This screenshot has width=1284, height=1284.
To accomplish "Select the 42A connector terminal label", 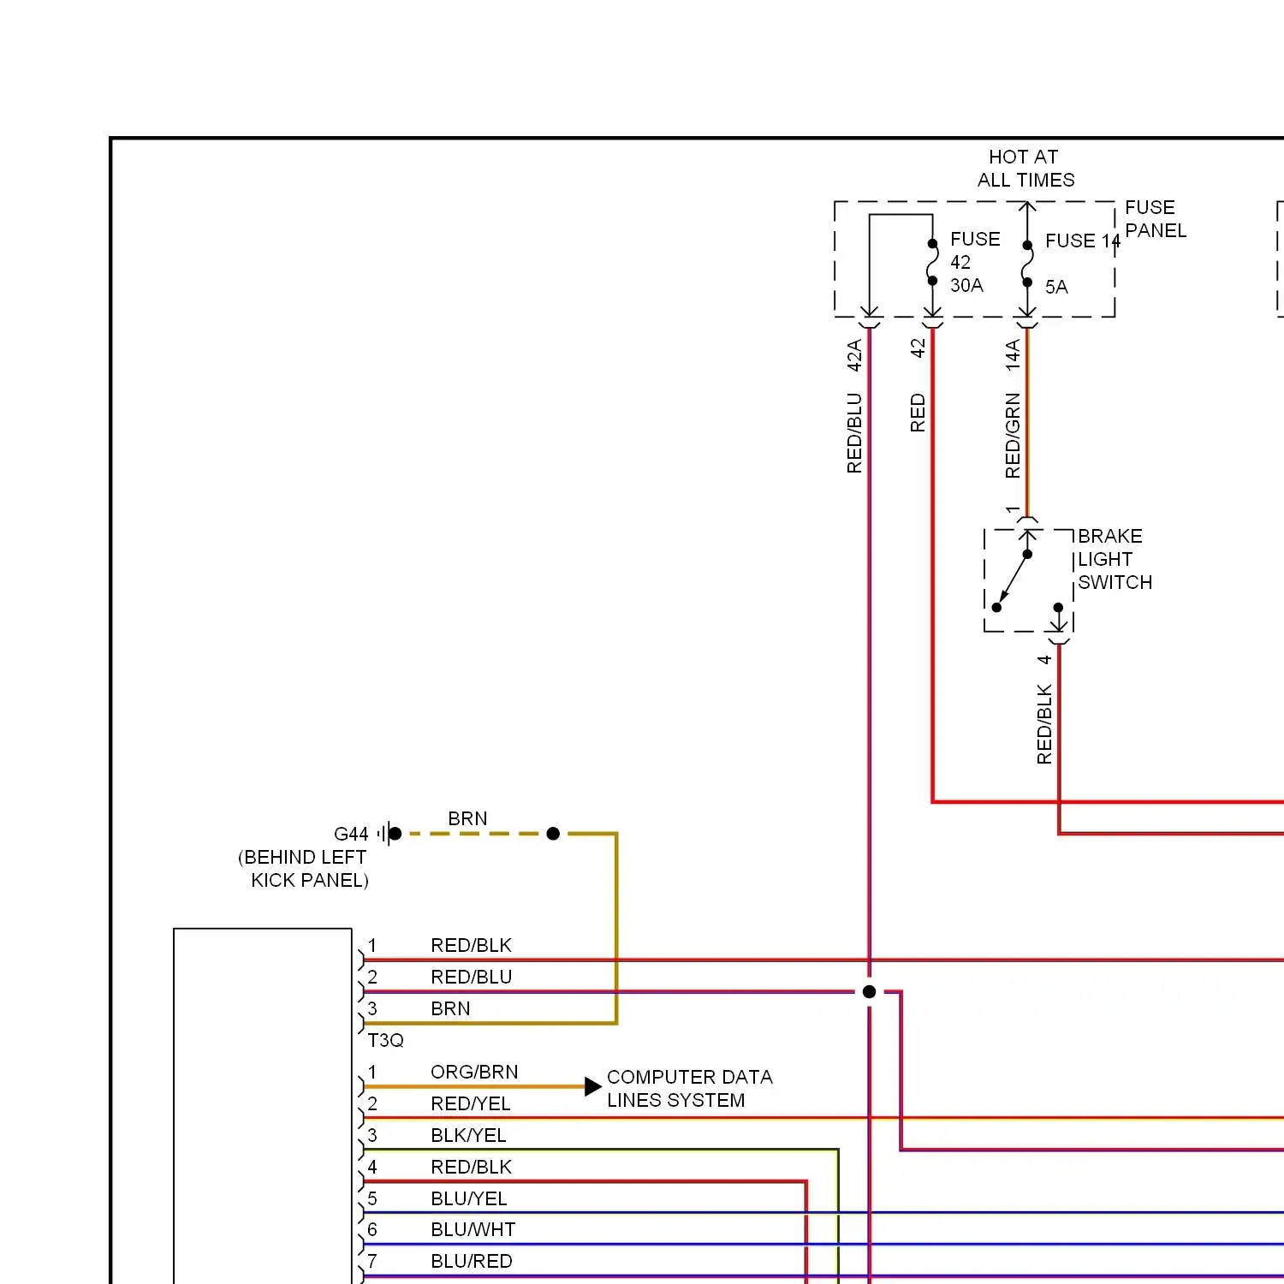I will click(x=854, y=355).
